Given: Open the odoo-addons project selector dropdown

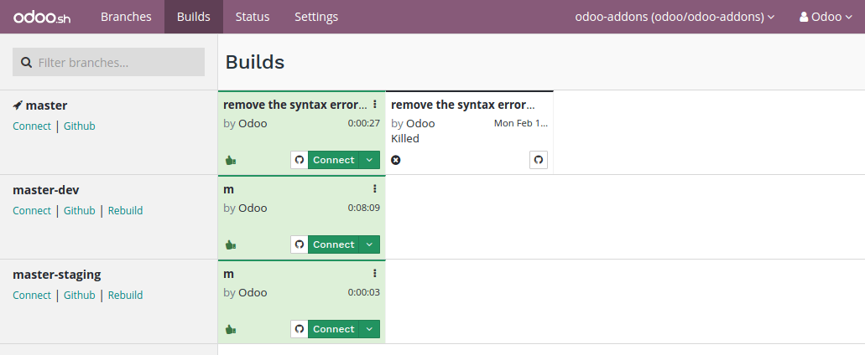Looking at the screenshot, I should coord(674,17).
